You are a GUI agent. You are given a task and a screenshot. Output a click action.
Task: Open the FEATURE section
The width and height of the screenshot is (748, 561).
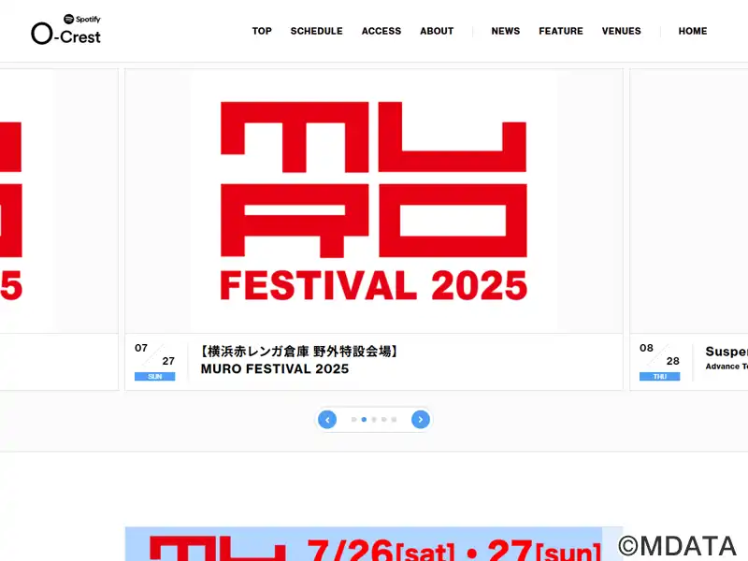[x=560, y=31]
